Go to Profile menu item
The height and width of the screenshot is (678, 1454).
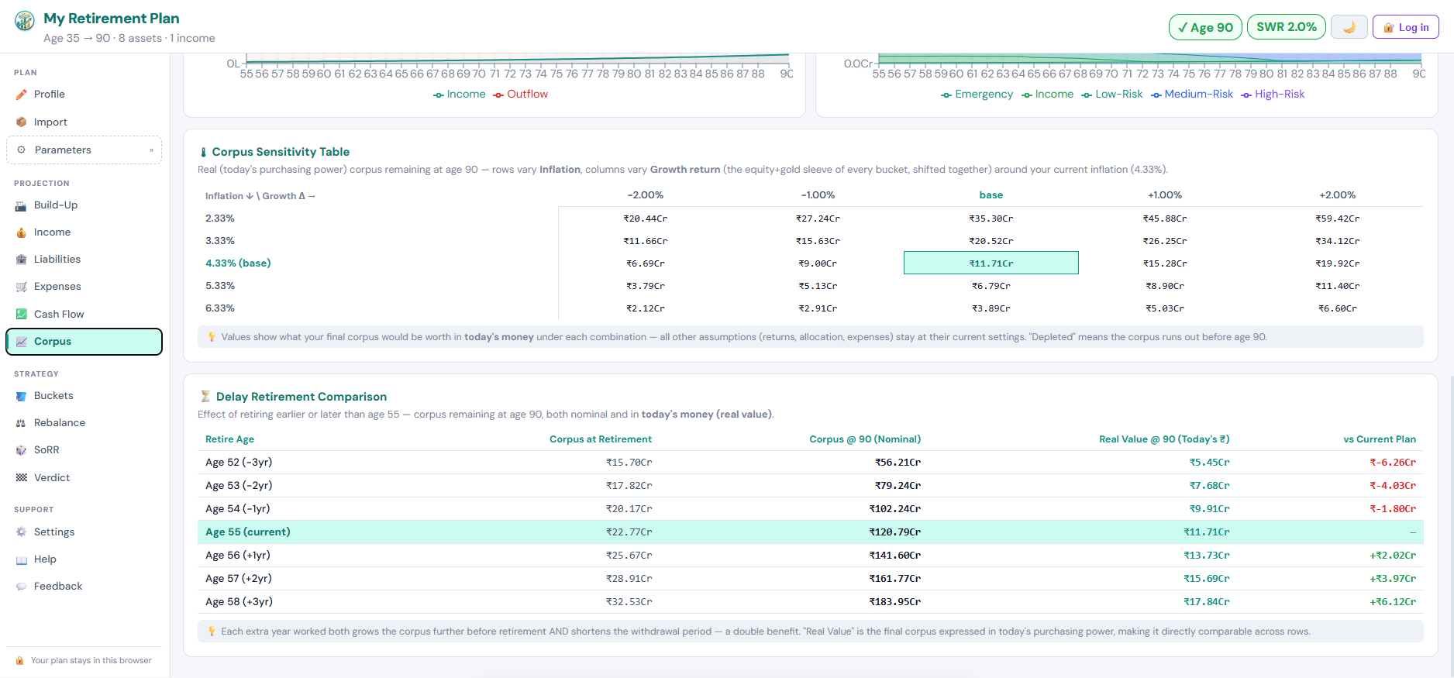click(84, 95)
